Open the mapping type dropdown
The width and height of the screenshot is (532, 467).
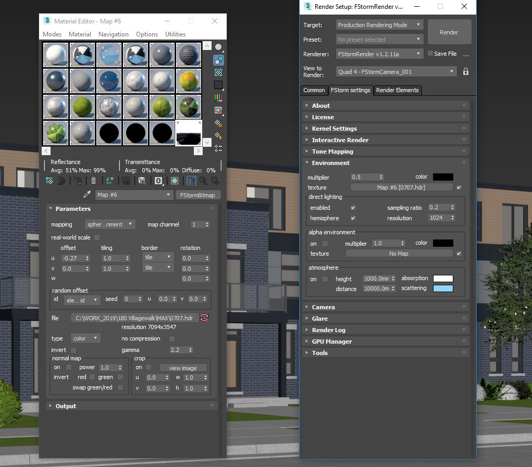[110, 224]
